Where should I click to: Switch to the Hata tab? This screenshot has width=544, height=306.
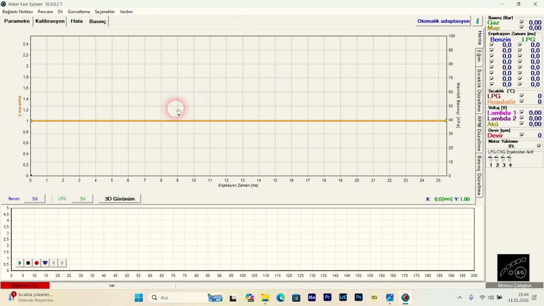[x=77, y=21]
